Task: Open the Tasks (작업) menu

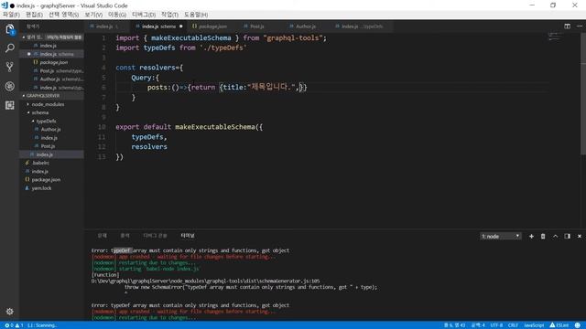Action: pyautogui.click(x=169, y=15)
